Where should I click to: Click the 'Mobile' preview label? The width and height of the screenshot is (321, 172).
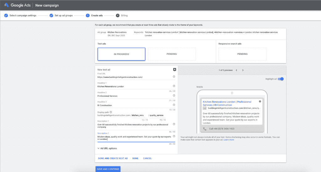point(200,87)
